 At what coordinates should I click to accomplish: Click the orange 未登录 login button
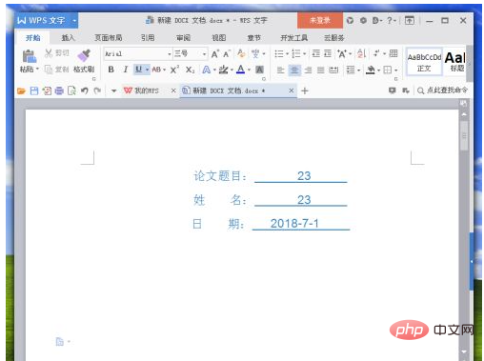(x=320, y=20)
